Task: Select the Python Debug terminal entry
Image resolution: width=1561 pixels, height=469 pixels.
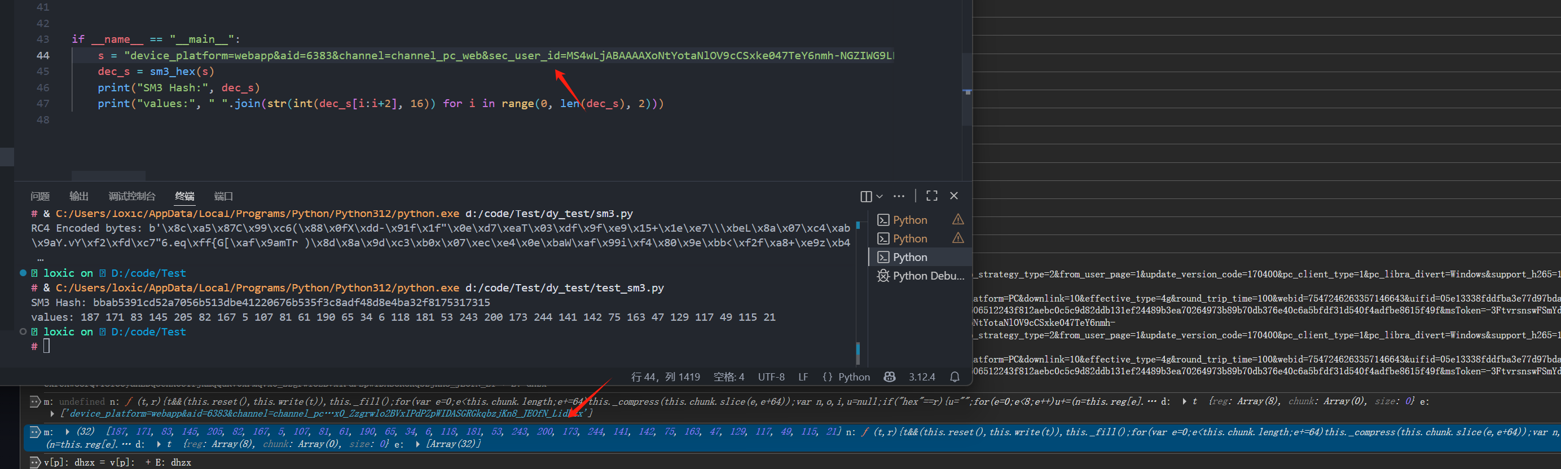Action: click(920, 276)
